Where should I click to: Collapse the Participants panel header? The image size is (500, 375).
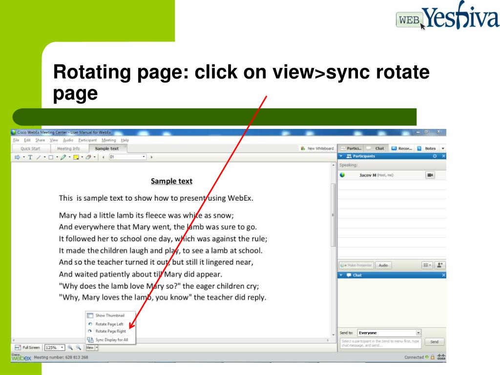tap(341, 156)
